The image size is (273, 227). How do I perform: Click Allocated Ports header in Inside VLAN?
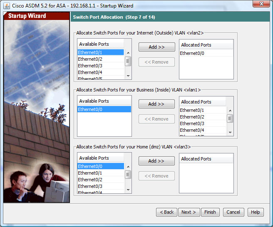pyautogui.click(x=203, y=102)
